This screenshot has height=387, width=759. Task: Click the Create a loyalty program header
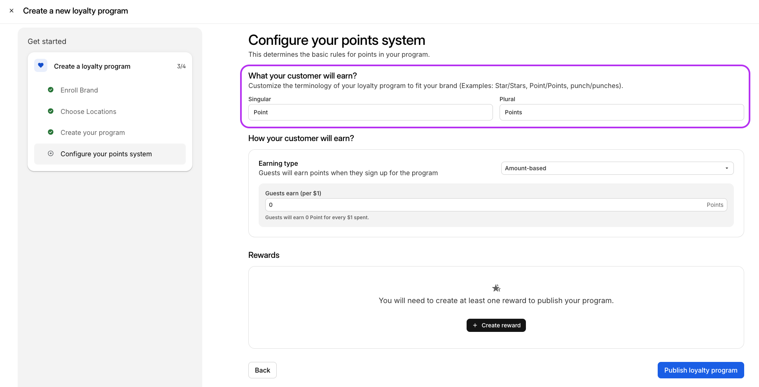(92, 66)
